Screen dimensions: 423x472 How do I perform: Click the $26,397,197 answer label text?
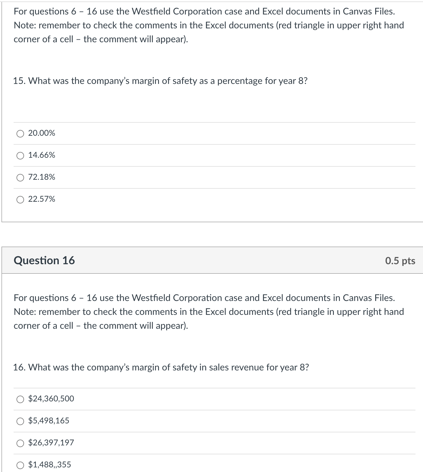click(x=51, y=442)
